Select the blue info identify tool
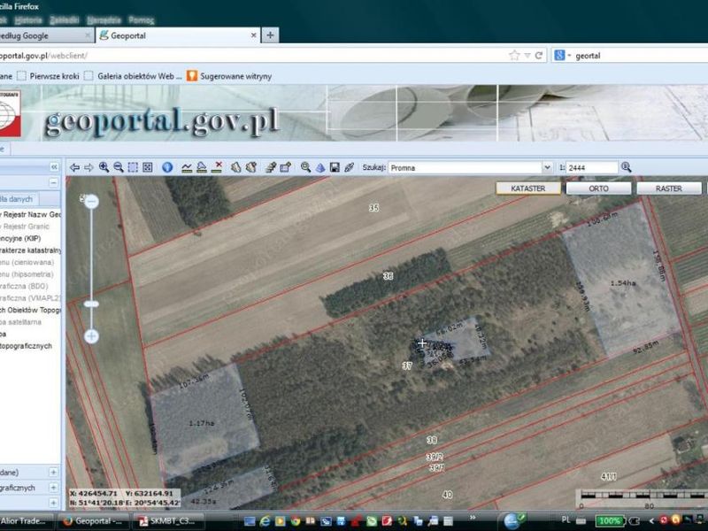This screenshot has width=708, height=531. pos(167,167)
